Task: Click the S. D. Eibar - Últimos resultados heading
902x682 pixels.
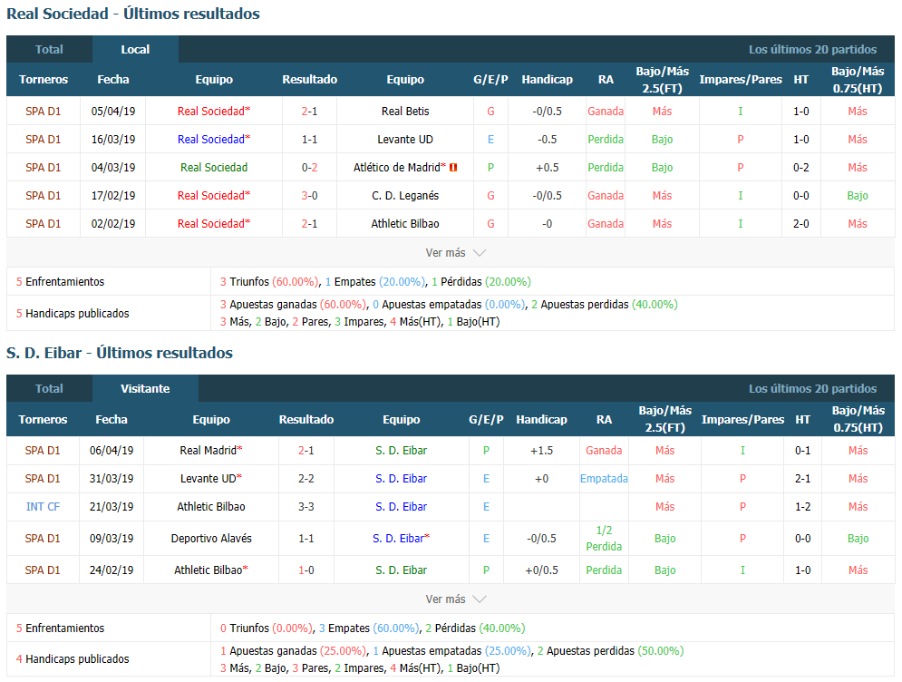Action: point(120,353)
